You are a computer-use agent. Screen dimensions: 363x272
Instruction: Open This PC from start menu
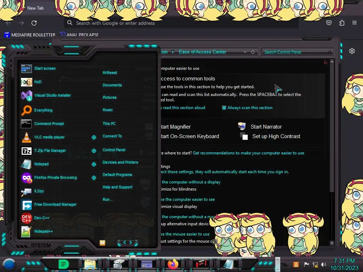pos(109,124)
